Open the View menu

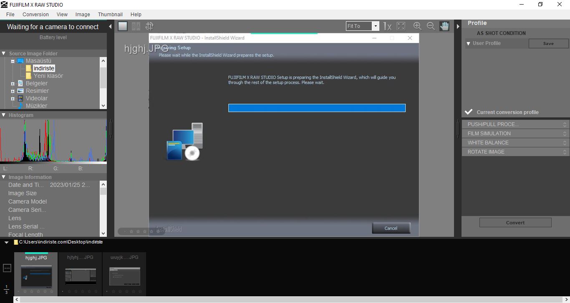point(62,14)
